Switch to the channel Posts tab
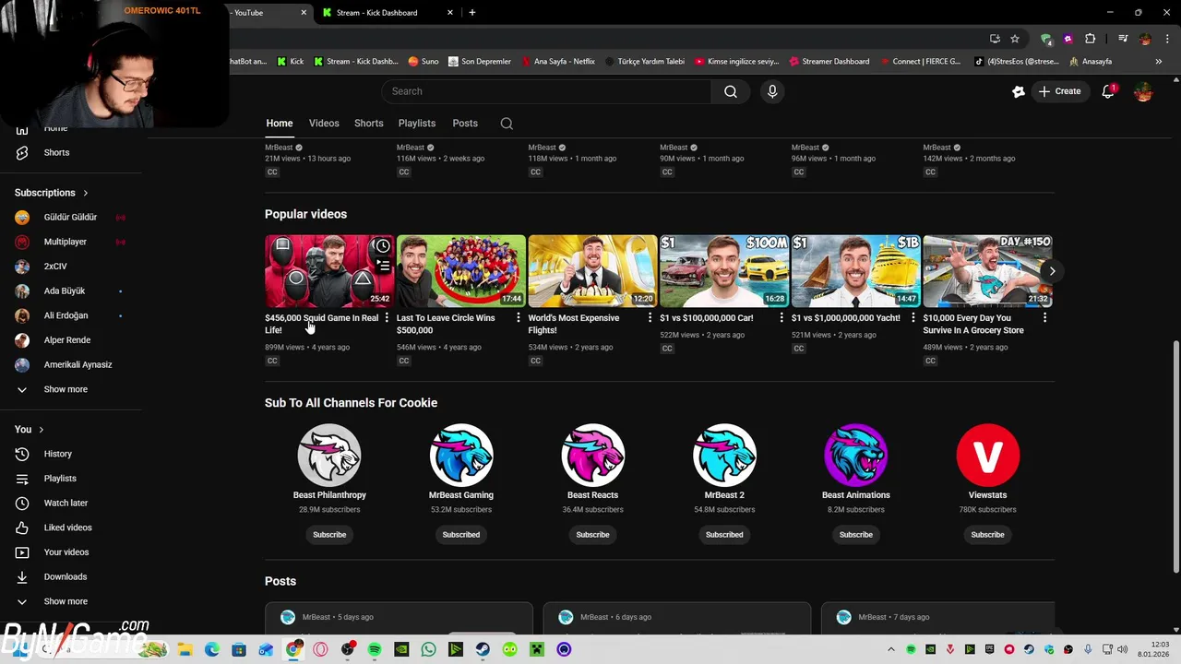 pyautogui.click(x=465, y=124)
